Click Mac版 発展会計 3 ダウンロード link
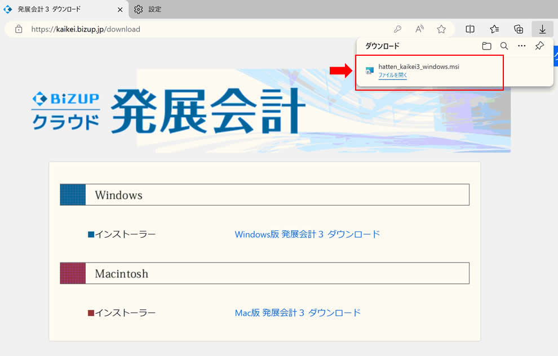Screen dimensions: 558x356 pos(298,313)
